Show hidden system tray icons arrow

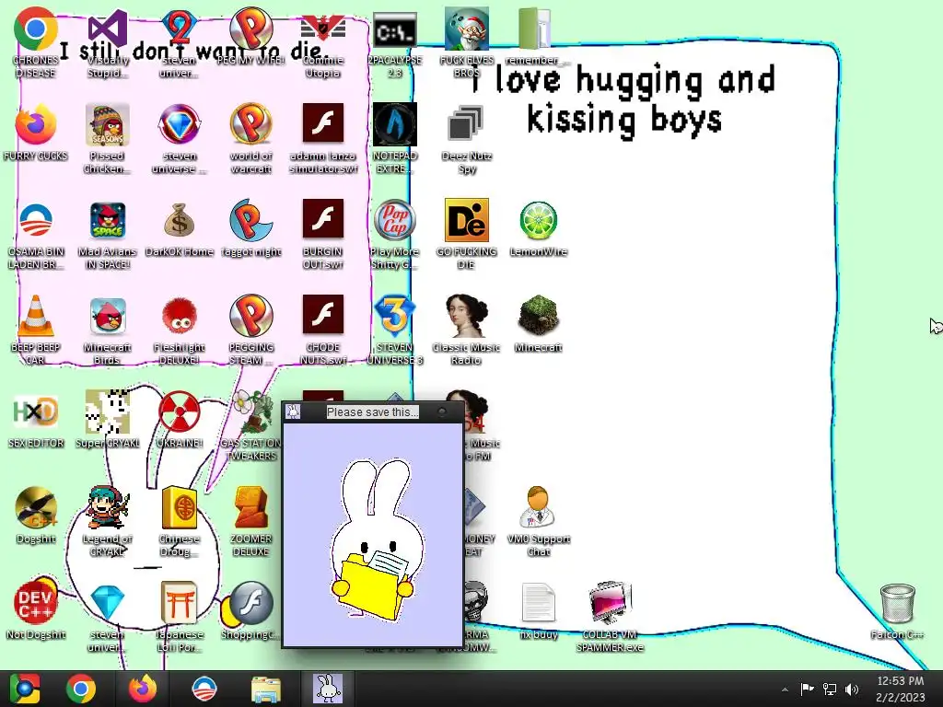[x=785, y=690]
